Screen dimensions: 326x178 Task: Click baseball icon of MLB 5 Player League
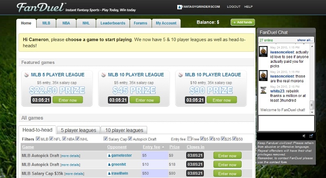tap(26, 75)
